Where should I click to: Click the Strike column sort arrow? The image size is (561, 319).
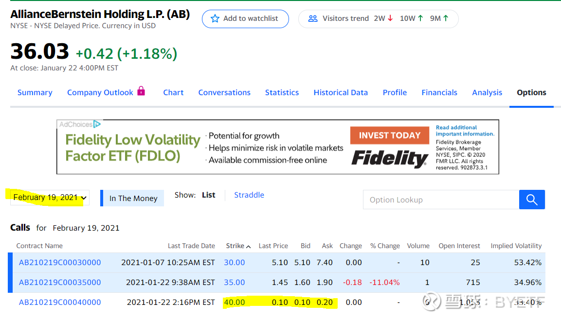[248, 247]
